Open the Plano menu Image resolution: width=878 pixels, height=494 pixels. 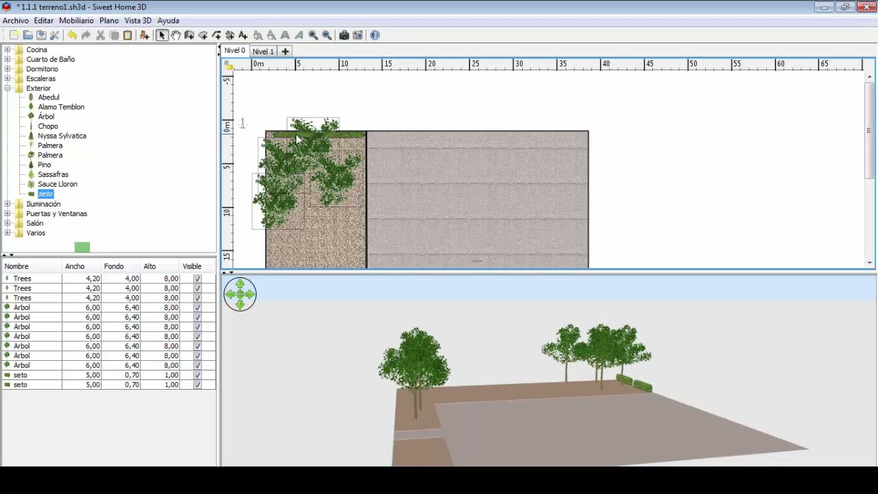pyautogui.click(x=109, y=21)
